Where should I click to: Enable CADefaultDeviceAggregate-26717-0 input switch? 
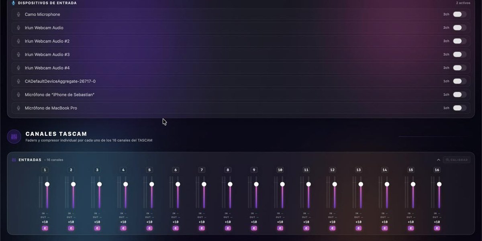[460, 81]
